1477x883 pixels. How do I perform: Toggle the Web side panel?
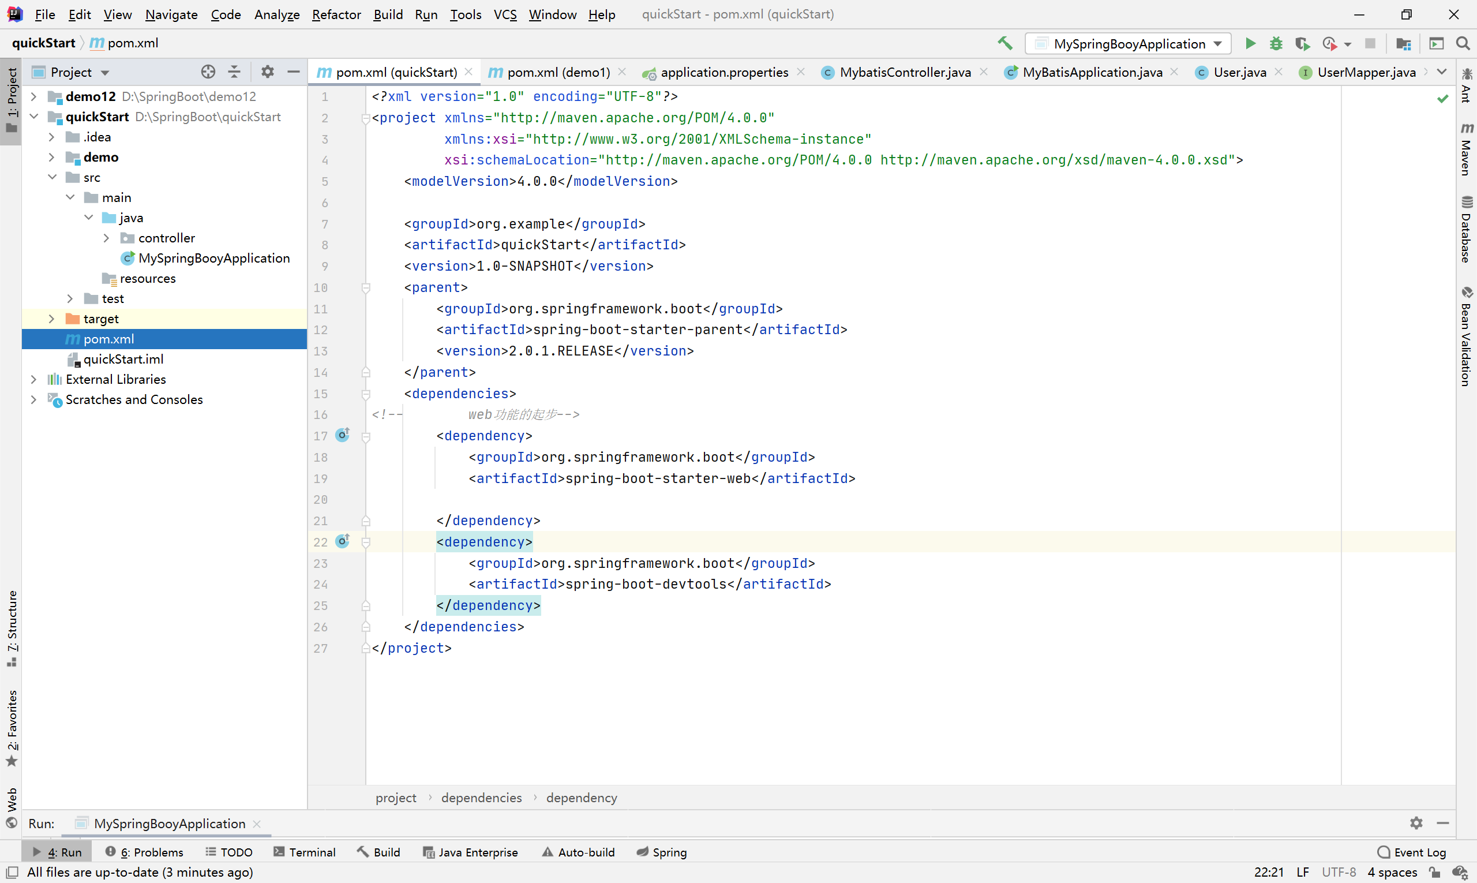[12, 807]
